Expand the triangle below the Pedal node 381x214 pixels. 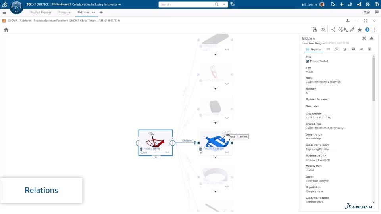point(215,157)
